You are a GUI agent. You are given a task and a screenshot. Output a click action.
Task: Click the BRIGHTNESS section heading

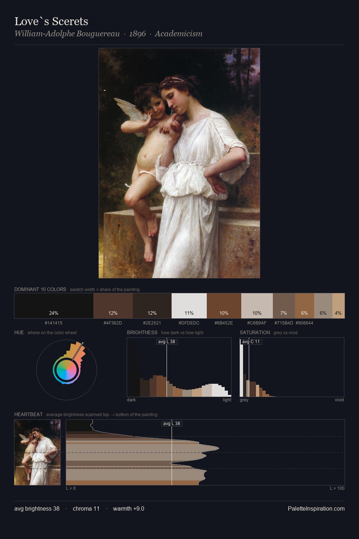pyautogui.click(x=142, y=332)
